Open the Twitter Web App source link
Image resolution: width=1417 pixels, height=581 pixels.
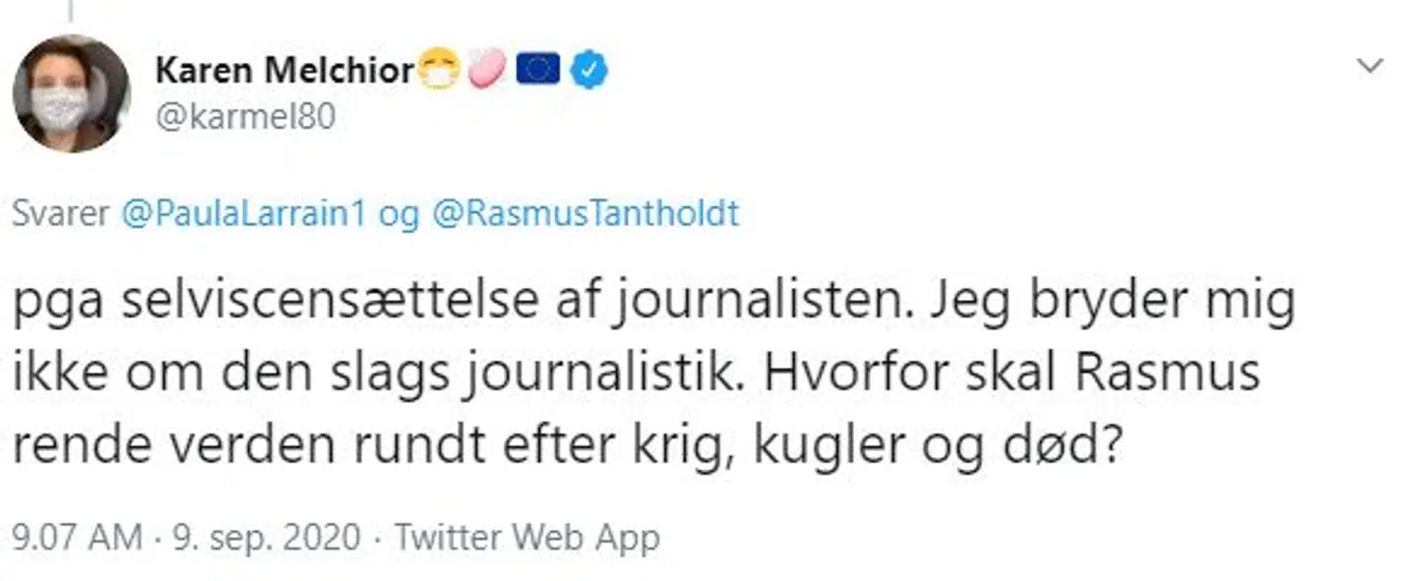[x=525, y=538]
